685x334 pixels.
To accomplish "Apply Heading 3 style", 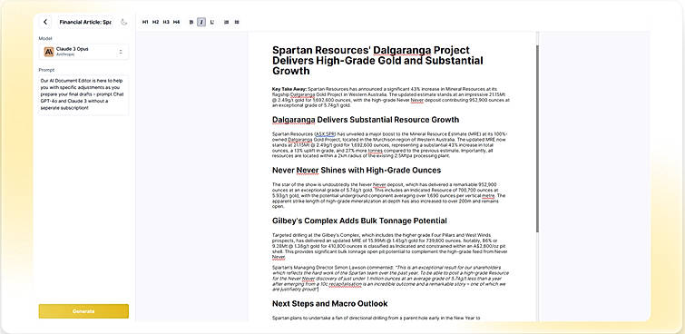I will click(x=166, y=22).
